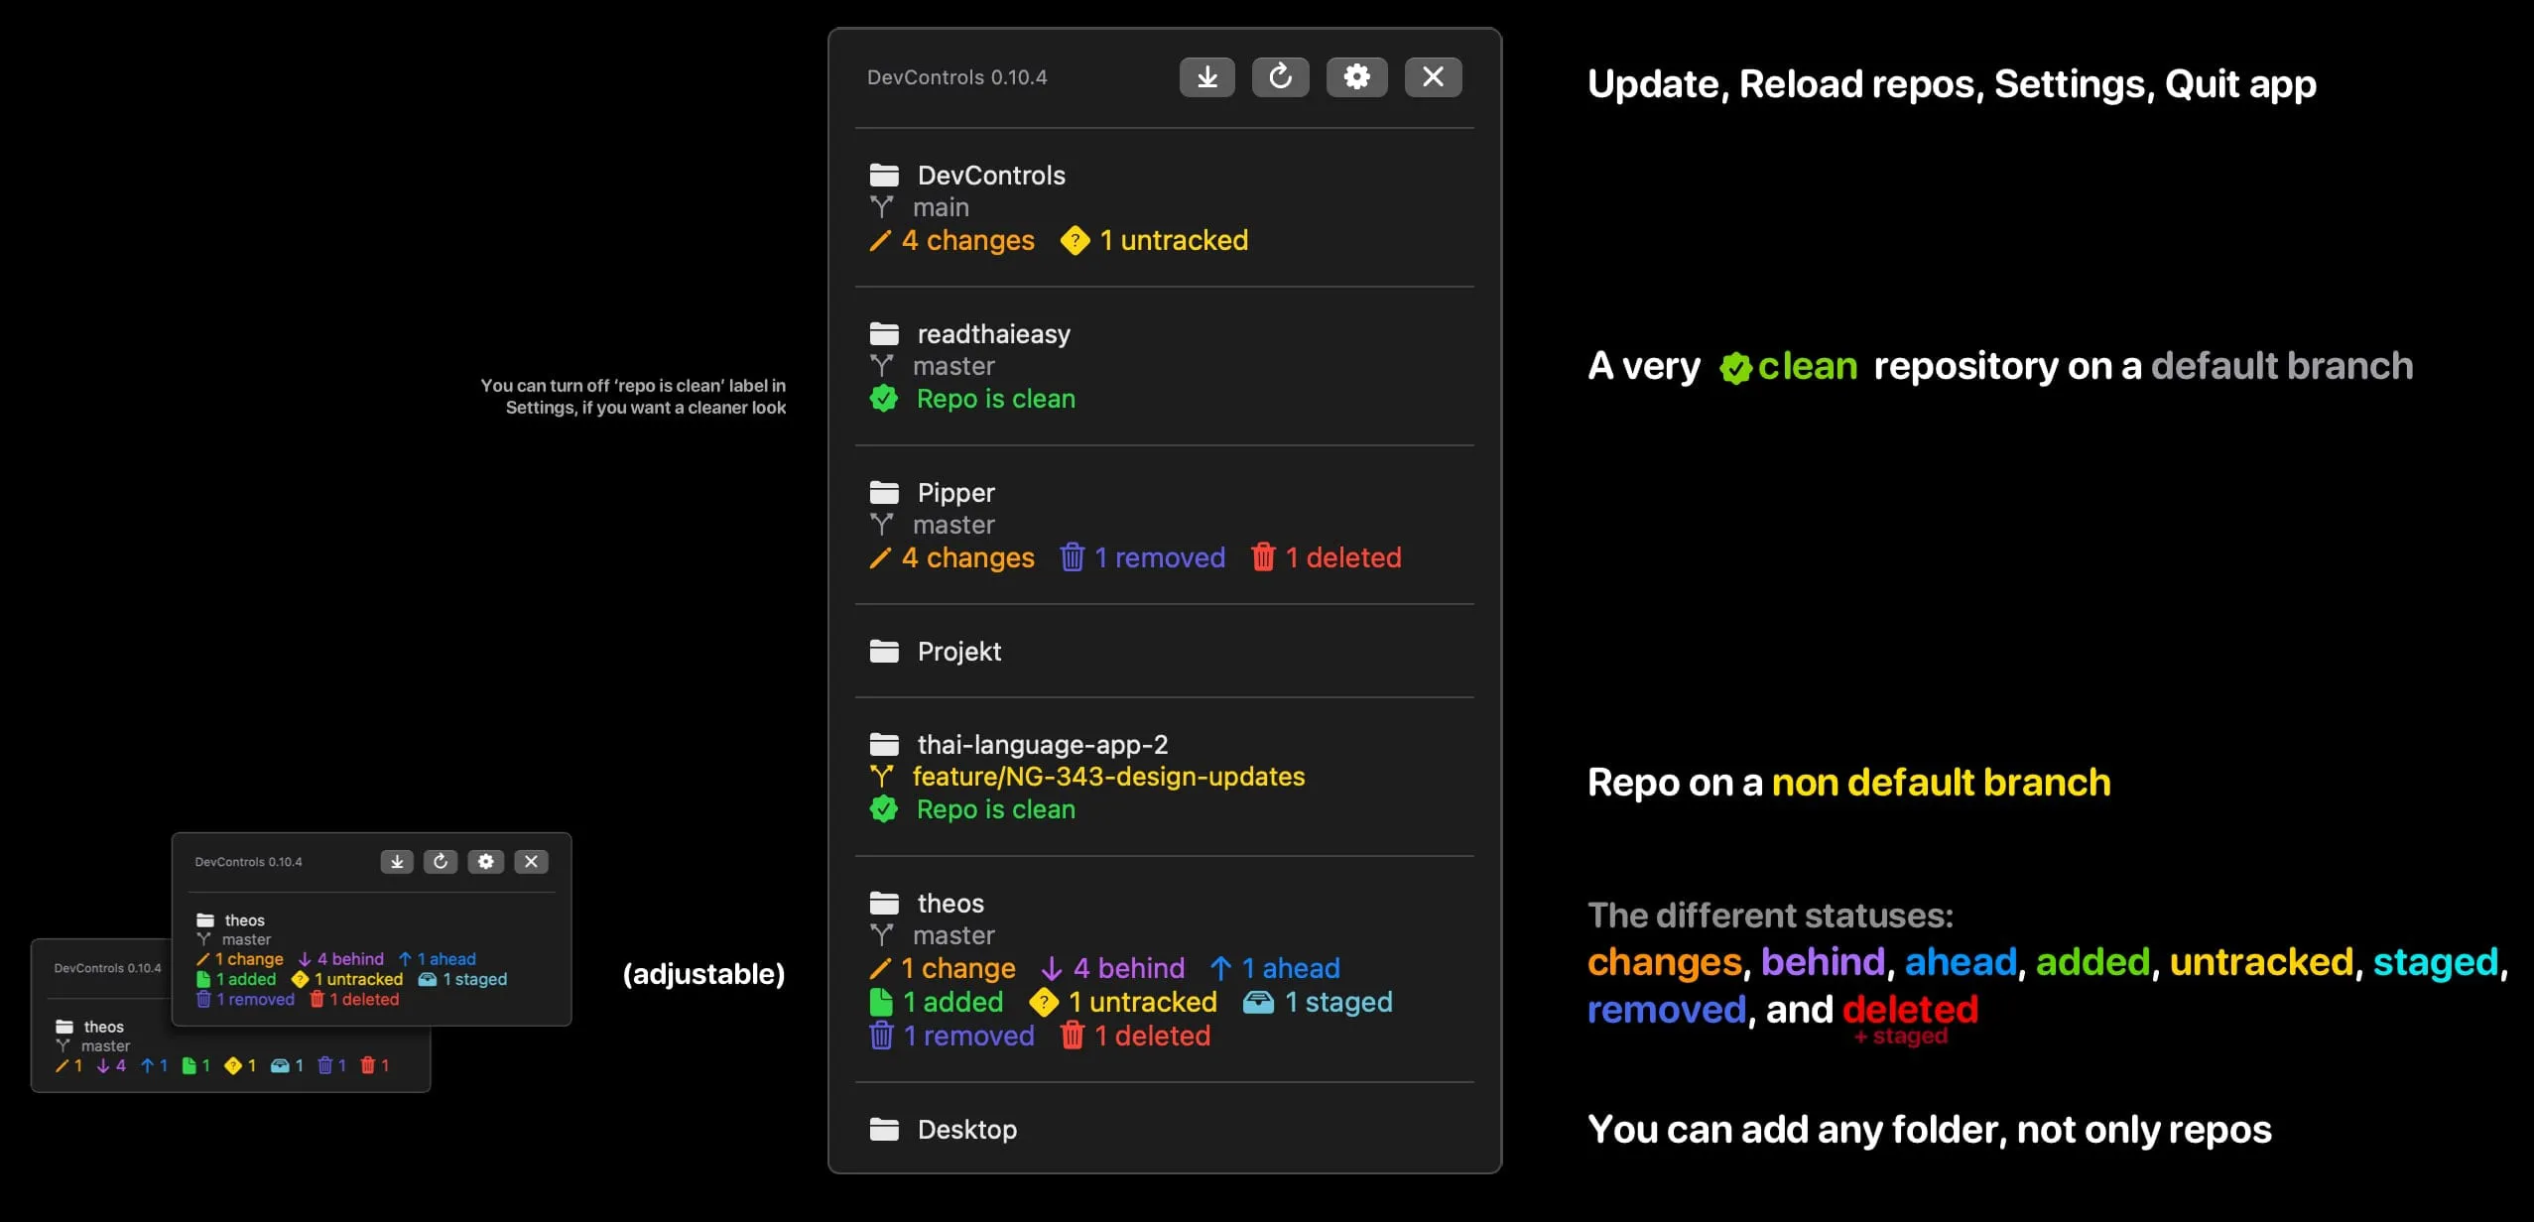This screenshot has width=2534, height=1222.
Task: Click the Update download icon in the toolbar
Action: click(1205, 76)
